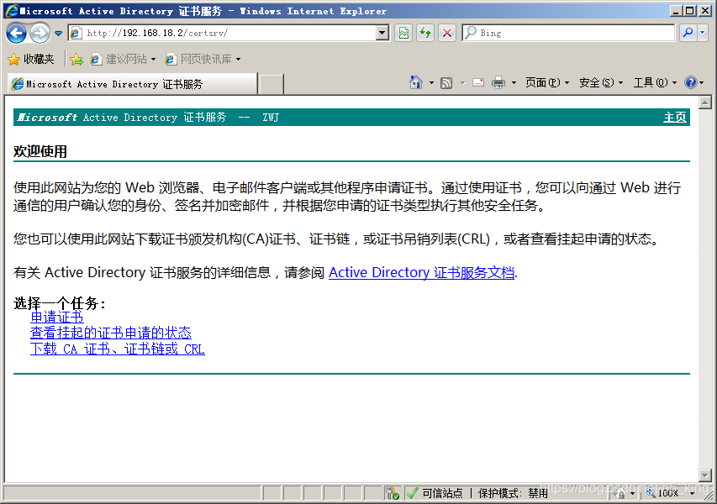This screenshot has height=504, width=717.
Task: Expand the address bar history dropdown
Action: point(382,33)
